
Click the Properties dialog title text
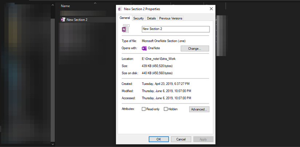pos(142,9)
